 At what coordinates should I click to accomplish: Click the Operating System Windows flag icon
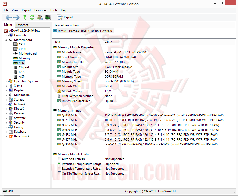11,81
